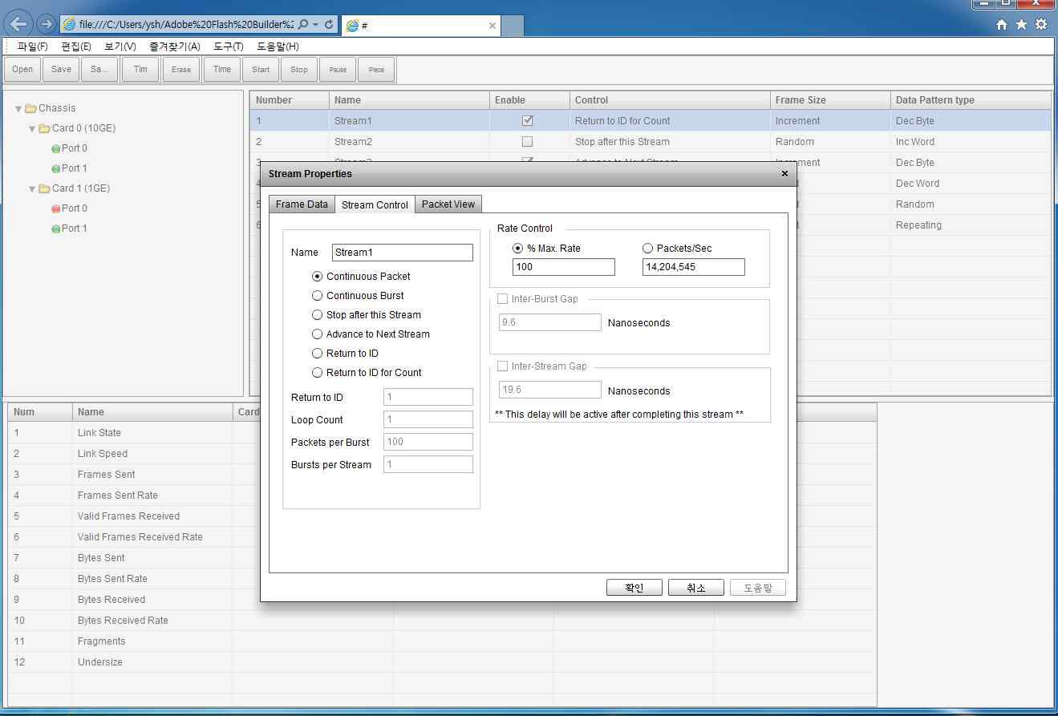Click the browser address bar URL

pos(186,25)
